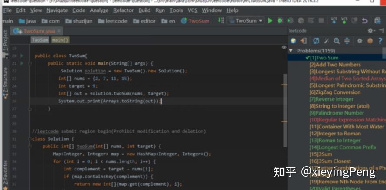This screenshot has height=190, width=386.
Task: Fold the main method code block
Action: pyautogui.click(x=30, y=63)
